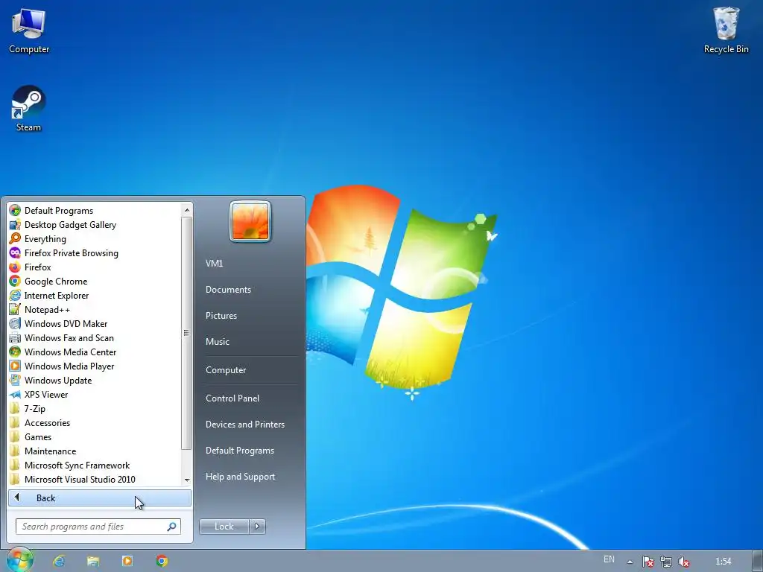This screenshot has height=572, width=763.
Task: Open the shutdown options arrow next to Lock
Action: click(x=257, y=527)
